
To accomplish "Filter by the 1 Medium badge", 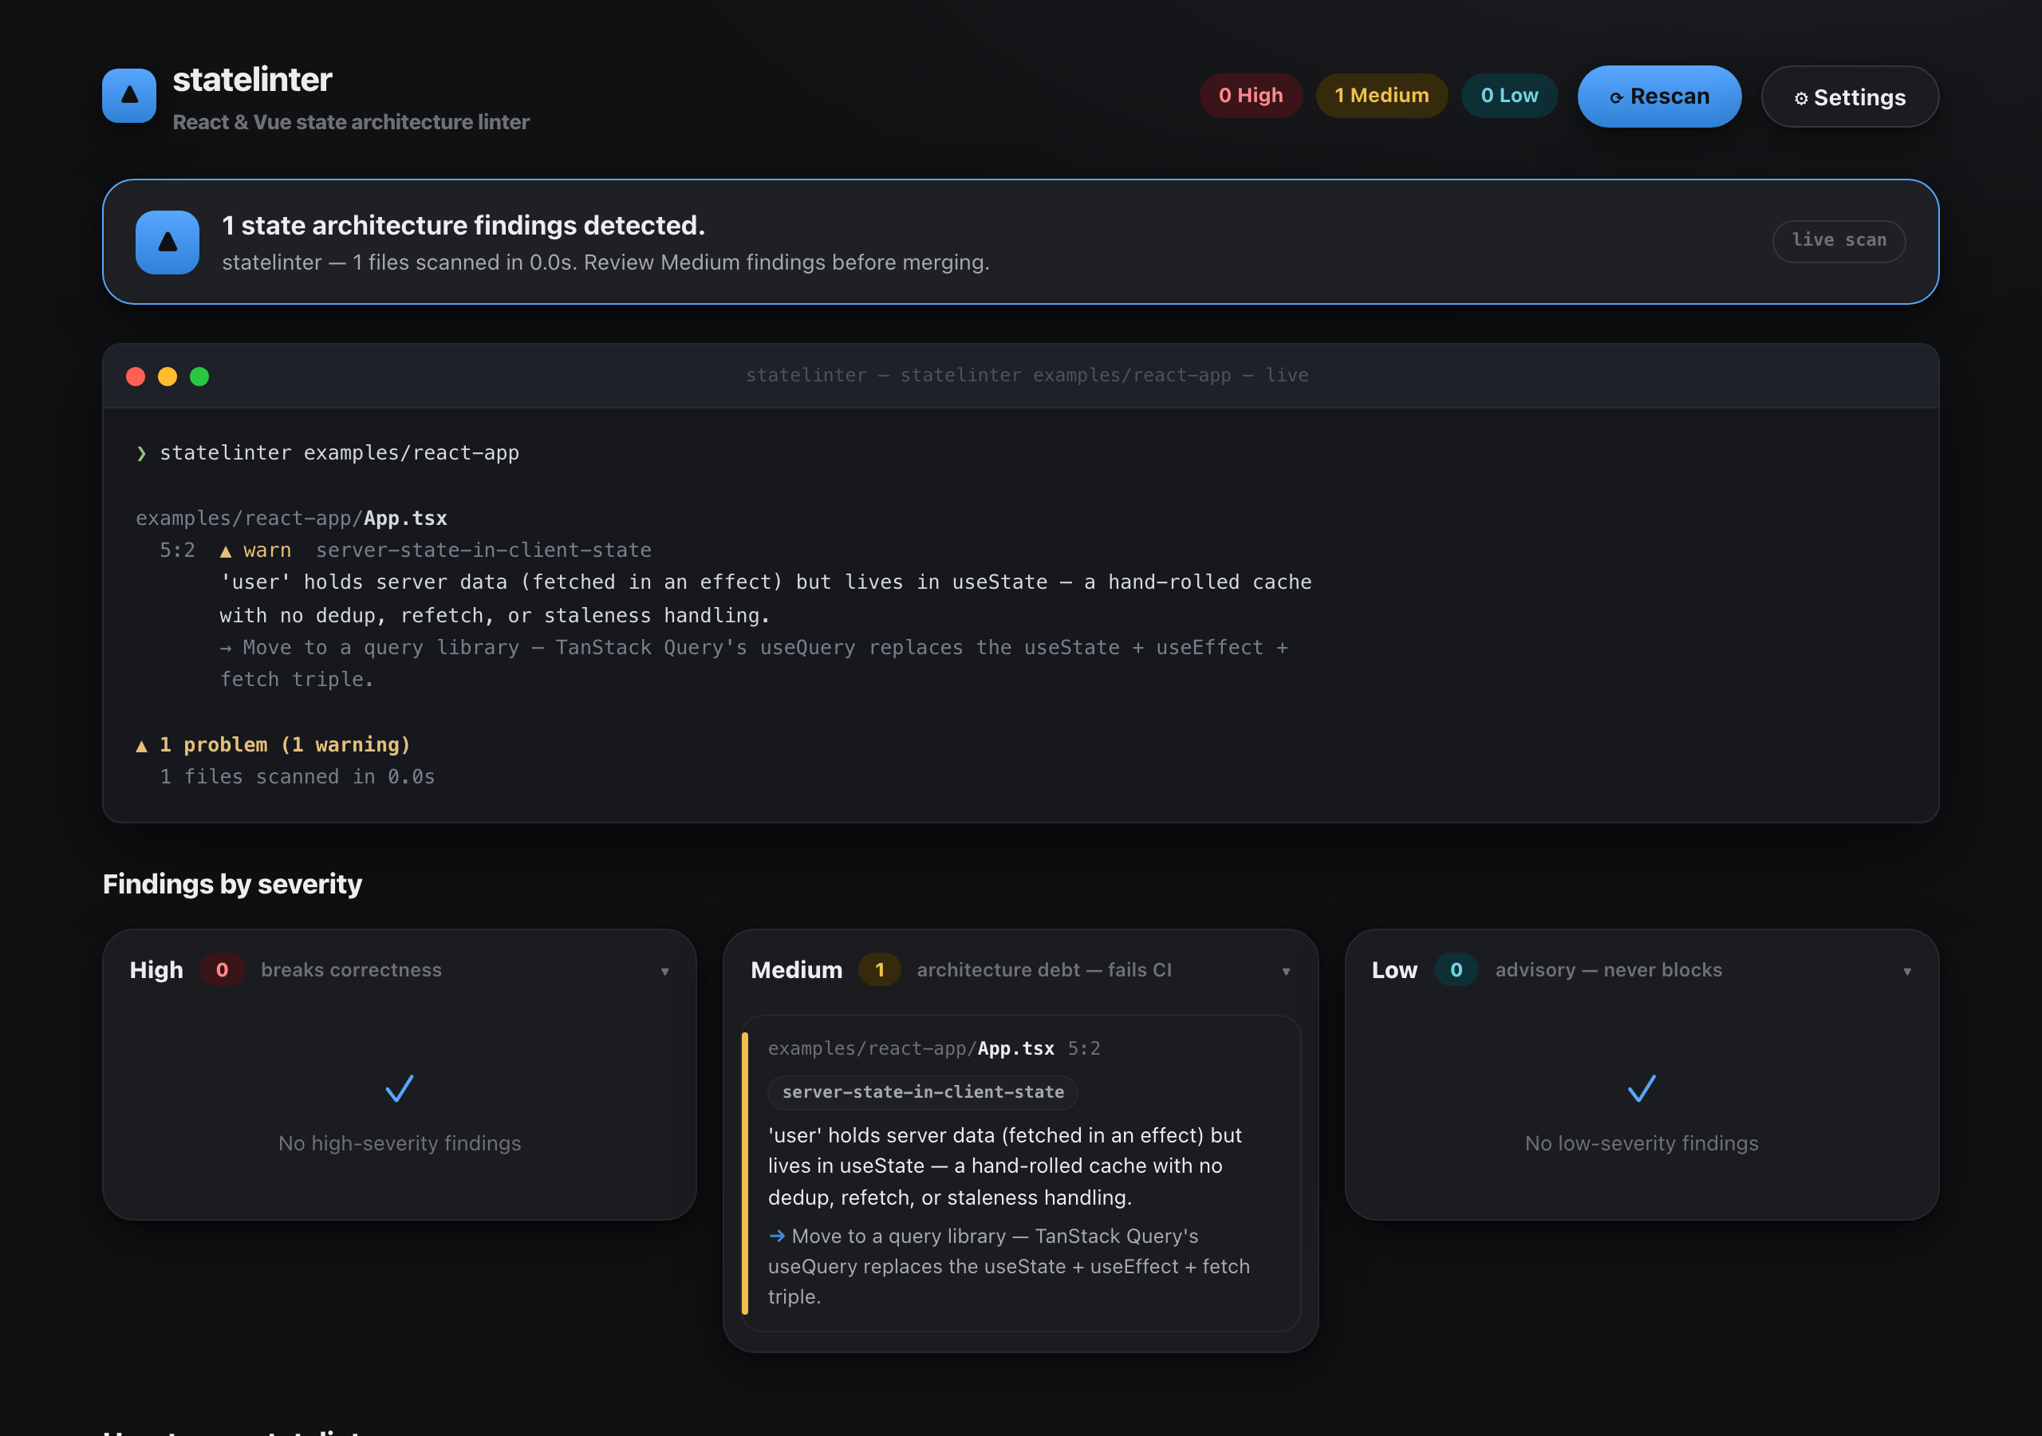I will click(1382, 95).
